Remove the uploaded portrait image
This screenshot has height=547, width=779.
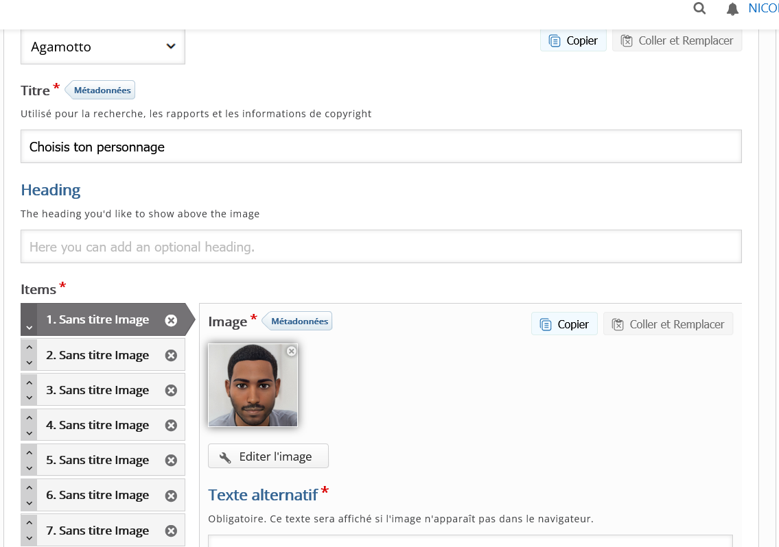coord(291,351)
